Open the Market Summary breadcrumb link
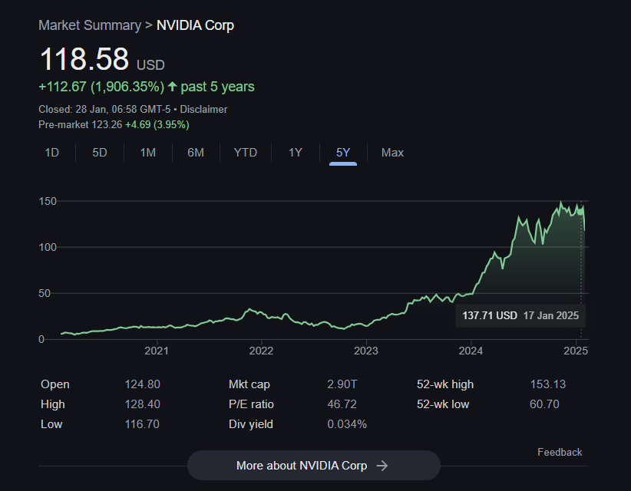631x491 pixels. pos(90,25)
